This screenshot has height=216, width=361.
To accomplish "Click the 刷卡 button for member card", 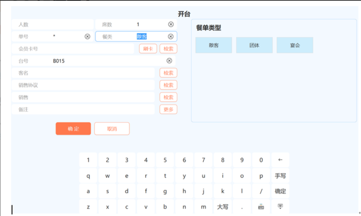I will (148, 49).
